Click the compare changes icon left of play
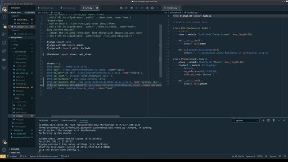Viewport: 288px width, 162px height. click(121, 8)
